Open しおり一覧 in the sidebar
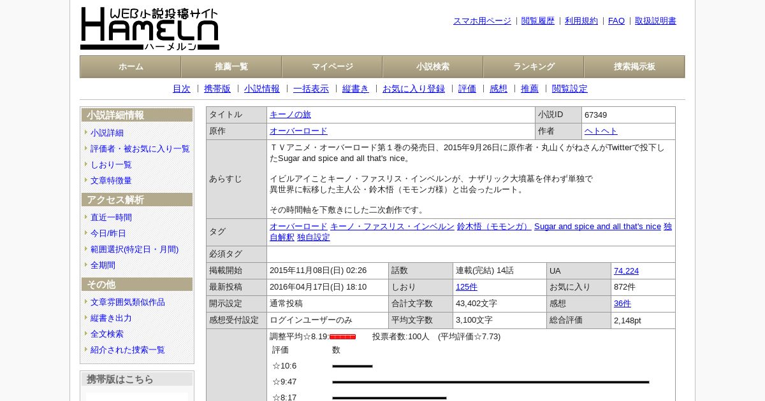 tap(111, 165)
